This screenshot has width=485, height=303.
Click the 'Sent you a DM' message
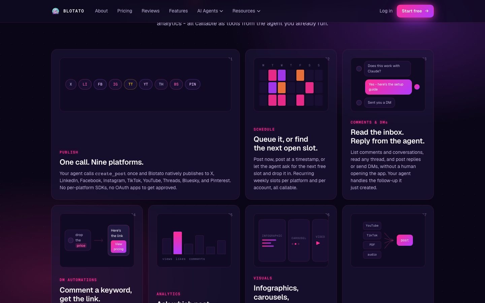380,103
